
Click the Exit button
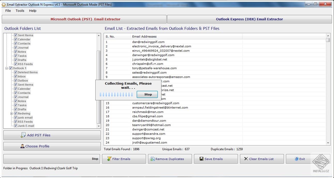308,159
